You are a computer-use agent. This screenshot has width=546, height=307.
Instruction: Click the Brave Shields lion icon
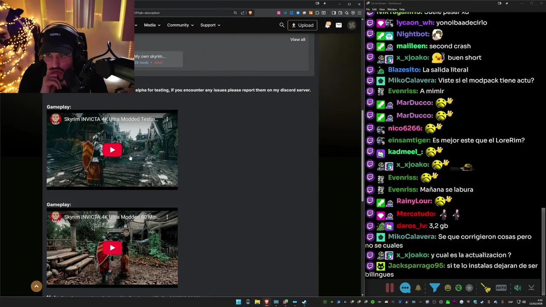[250, 13]
